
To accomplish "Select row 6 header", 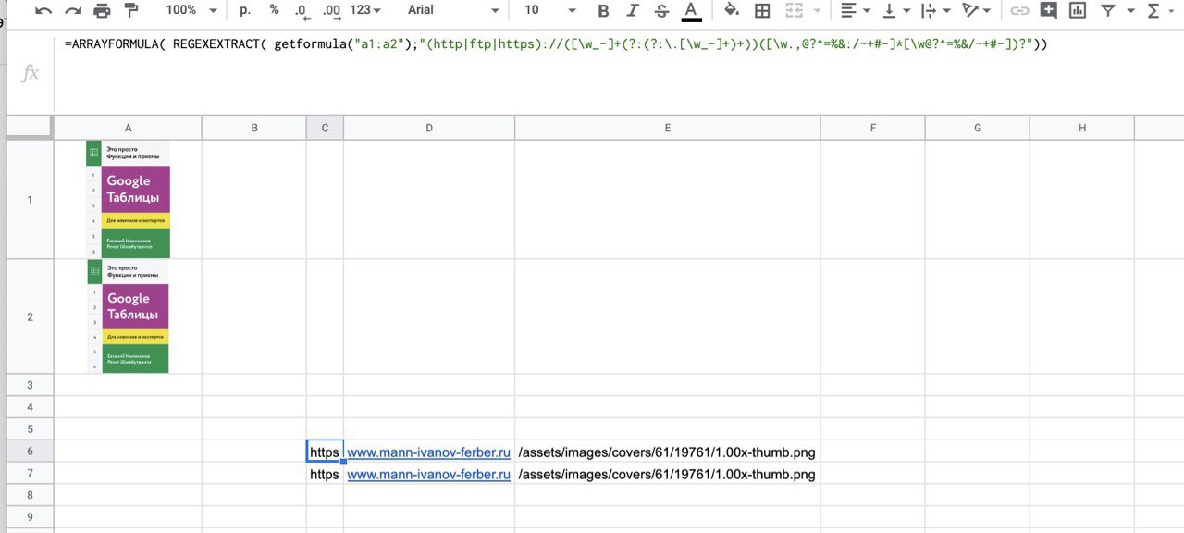I will pyautogui.click(x=30, y=452).
